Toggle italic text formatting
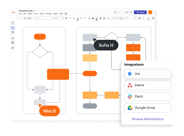The width and height of the screenshot is (184, 136). (70, 18)
